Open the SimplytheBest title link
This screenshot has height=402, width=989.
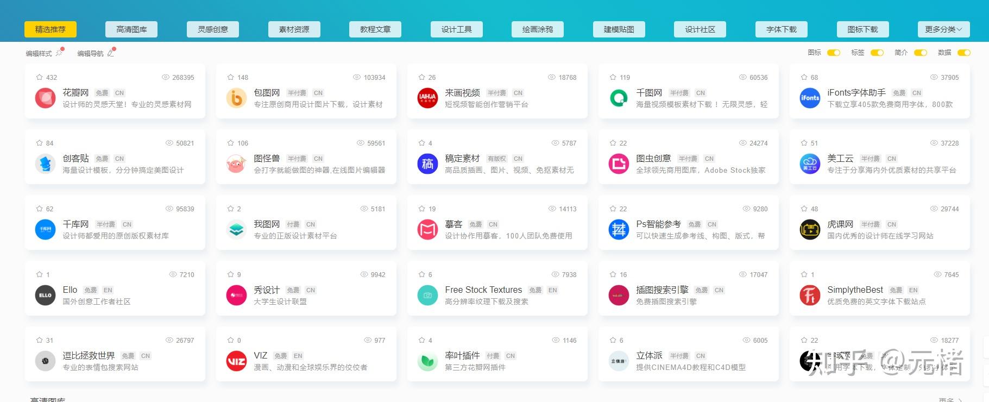[855, 290]
